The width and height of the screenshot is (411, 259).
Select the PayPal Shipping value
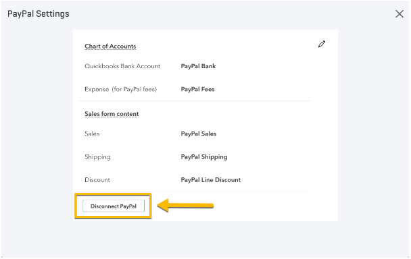204,157
